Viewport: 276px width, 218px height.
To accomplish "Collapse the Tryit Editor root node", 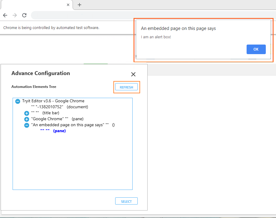I will click(18, 101).
